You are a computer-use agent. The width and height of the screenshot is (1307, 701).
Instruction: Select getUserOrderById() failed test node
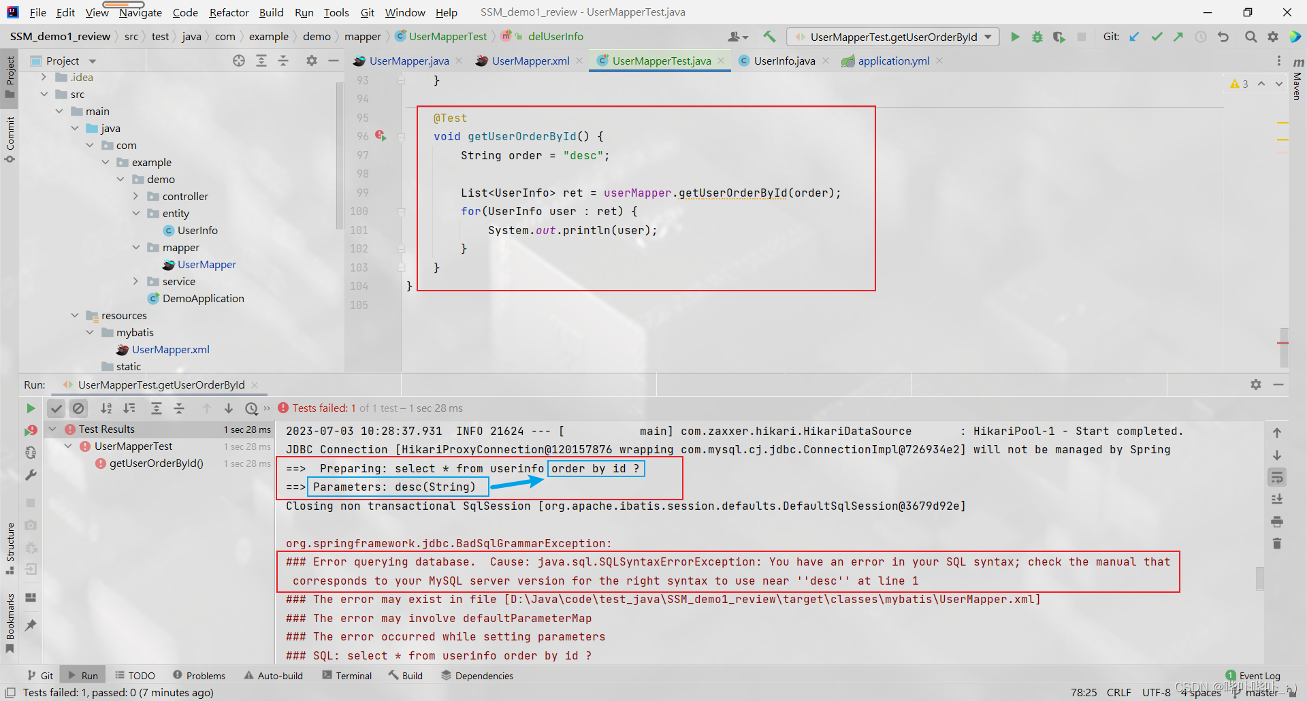[157, 463]
